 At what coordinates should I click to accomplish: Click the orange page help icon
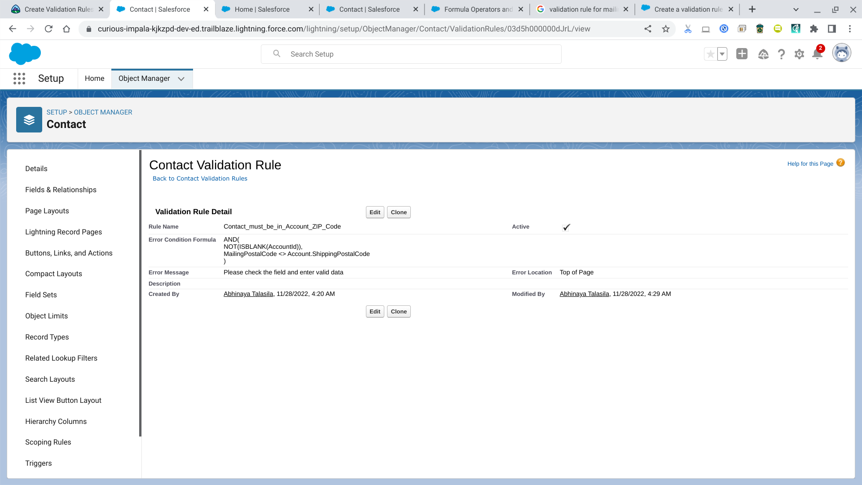(x=840, y=163)
